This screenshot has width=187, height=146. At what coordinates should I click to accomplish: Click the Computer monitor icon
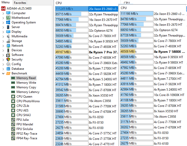[8, 13]
